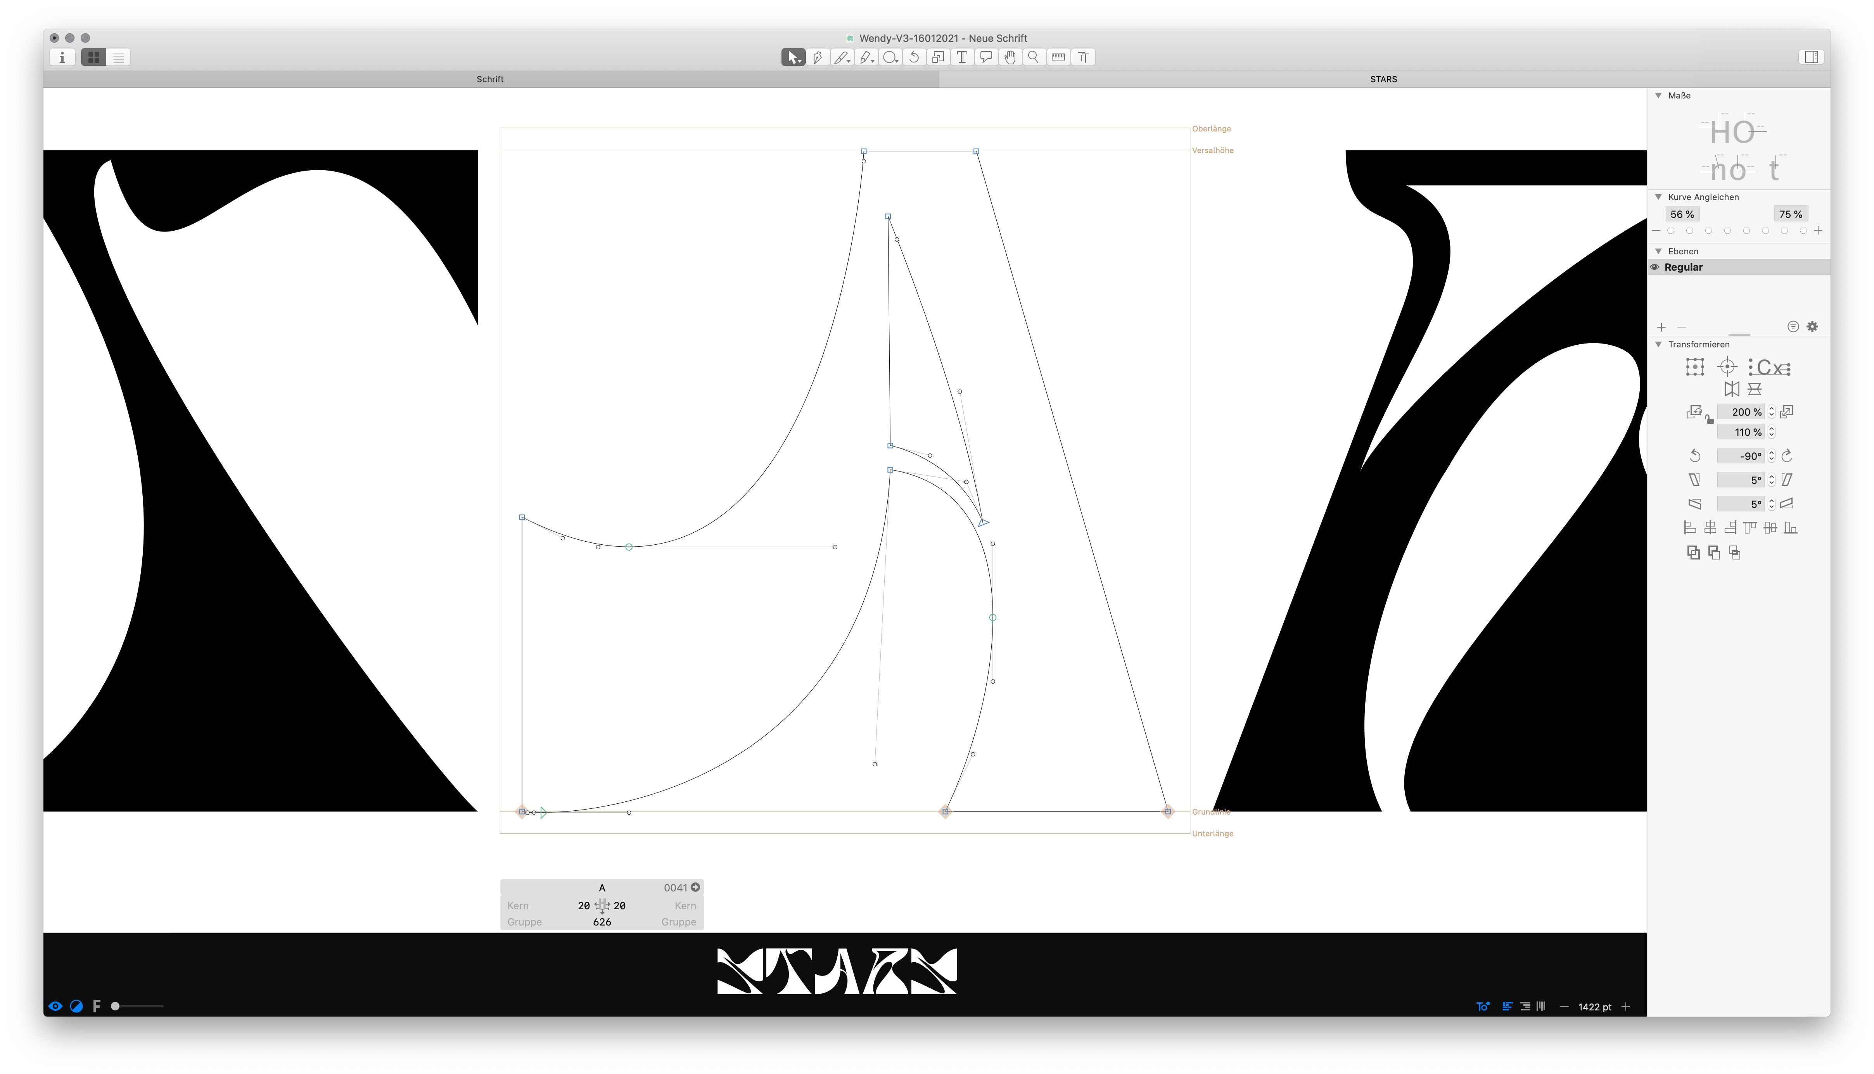The image size is (1874, 1074).
Task: Edit the 200 % horizontal scale field
Action: tap(1741, 412)
